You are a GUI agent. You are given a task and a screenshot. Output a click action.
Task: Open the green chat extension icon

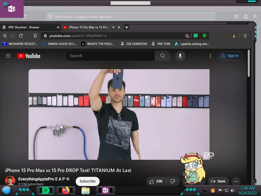pyautogui.click(x=196, y=35)
